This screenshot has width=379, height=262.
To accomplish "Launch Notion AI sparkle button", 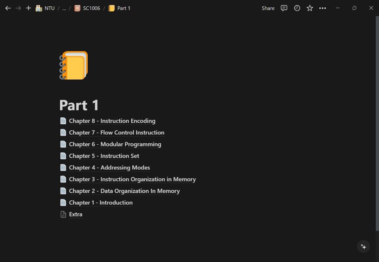I will click(363, 247).
